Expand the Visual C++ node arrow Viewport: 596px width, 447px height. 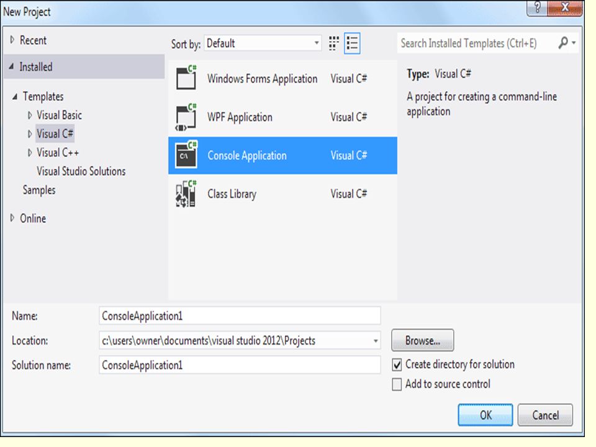pos(30,153)
